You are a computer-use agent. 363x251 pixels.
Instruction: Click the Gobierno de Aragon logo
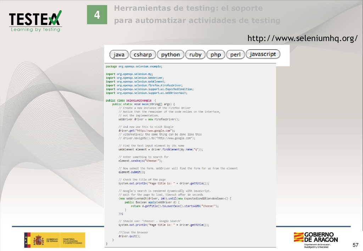coord(316,240)
